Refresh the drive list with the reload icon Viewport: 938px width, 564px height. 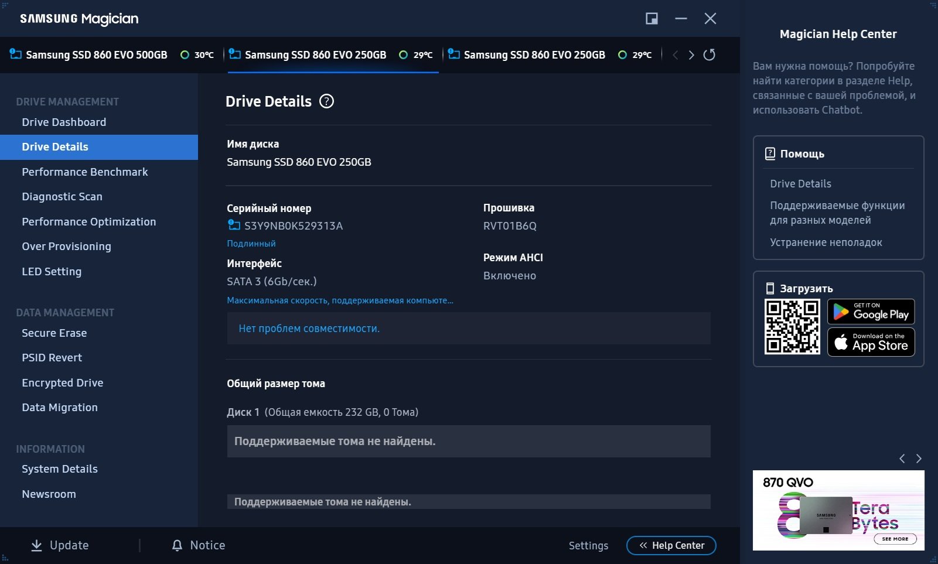(x=709, y=55)
